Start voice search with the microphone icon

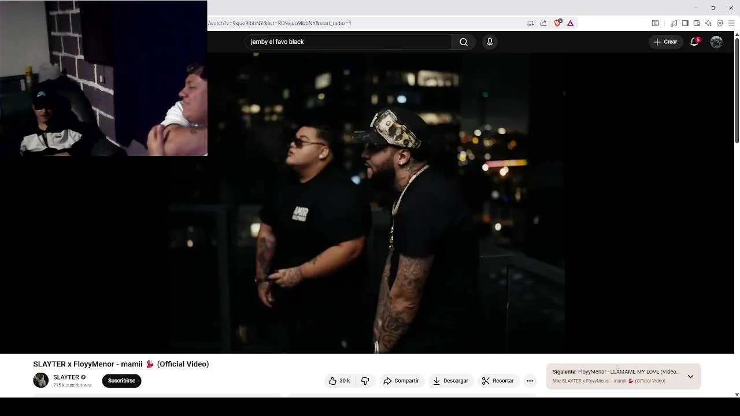pos(490,42)
